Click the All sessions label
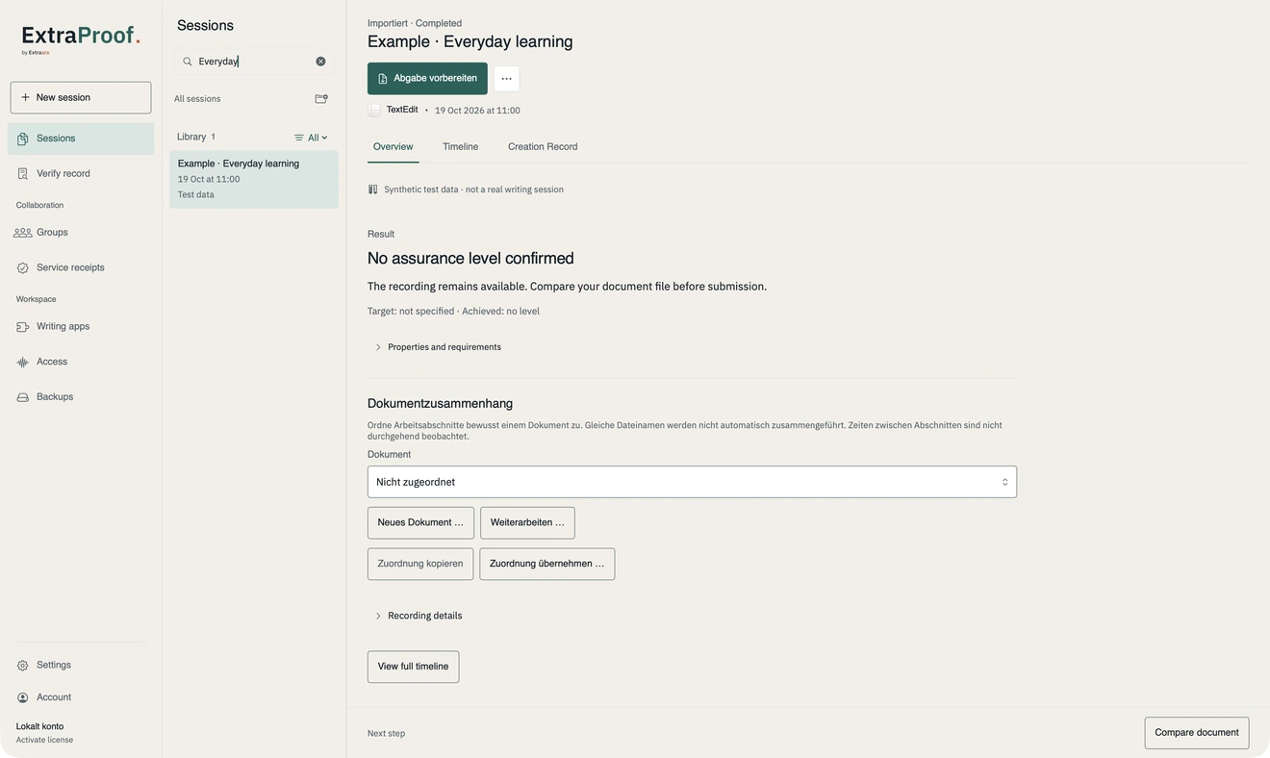The width and height of the screenshot is (1270, 758). tap(197, 99)
